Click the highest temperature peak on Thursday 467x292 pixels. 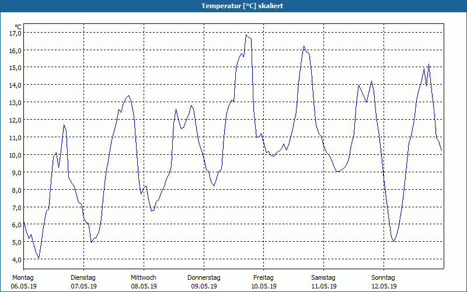(246, 35)
